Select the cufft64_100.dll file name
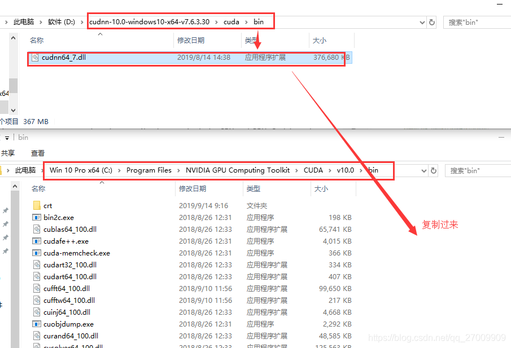Screen dimensions: 511x348 point(67,288)
